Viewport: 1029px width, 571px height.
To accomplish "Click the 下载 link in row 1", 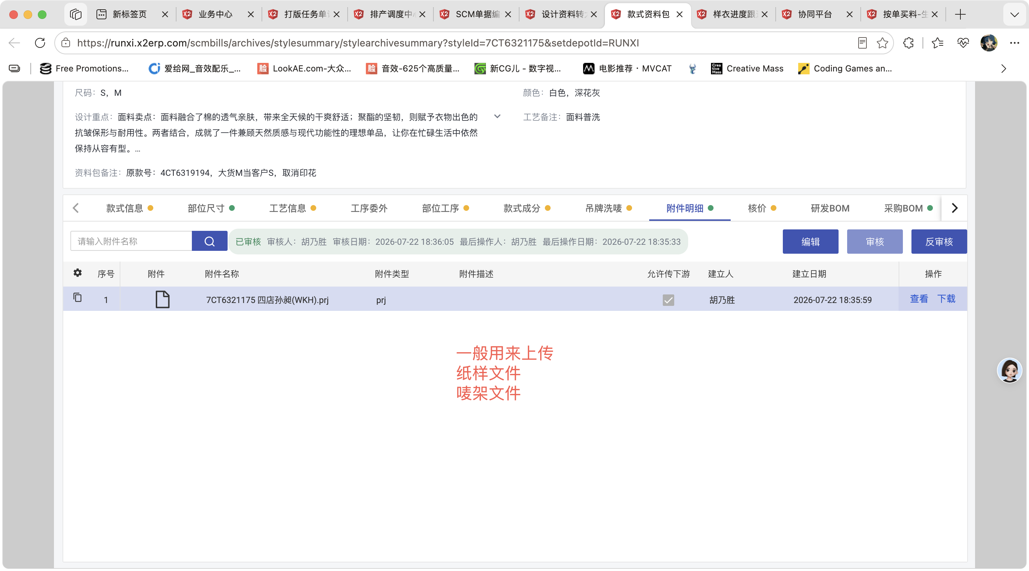I will [x=946, y=299].
